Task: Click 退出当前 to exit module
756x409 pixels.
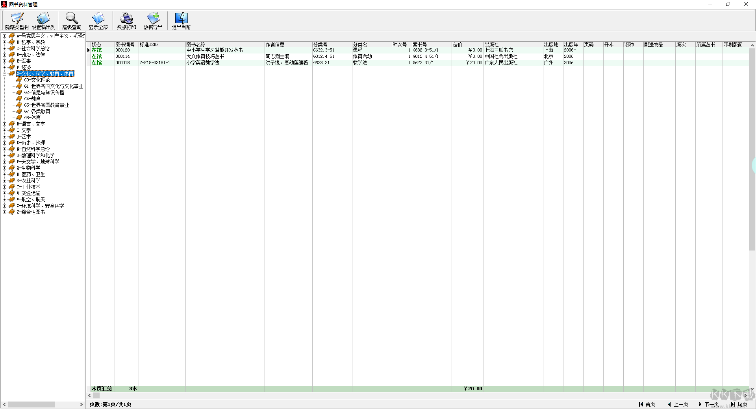Action: point(181,21)
